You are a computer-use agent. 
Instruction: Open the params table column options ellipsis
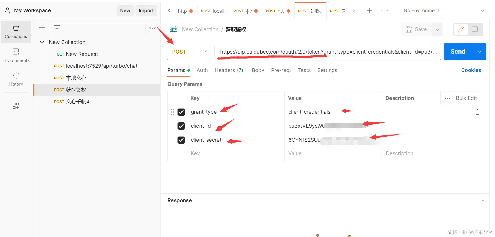point(447,98)
